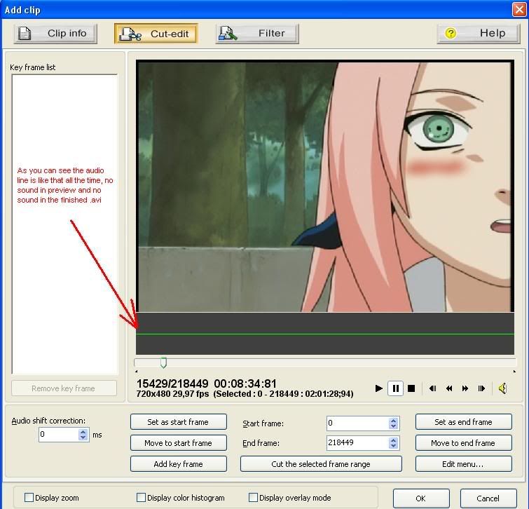
Task: Open the Edit menu... button
Action: tap(464, 464)
